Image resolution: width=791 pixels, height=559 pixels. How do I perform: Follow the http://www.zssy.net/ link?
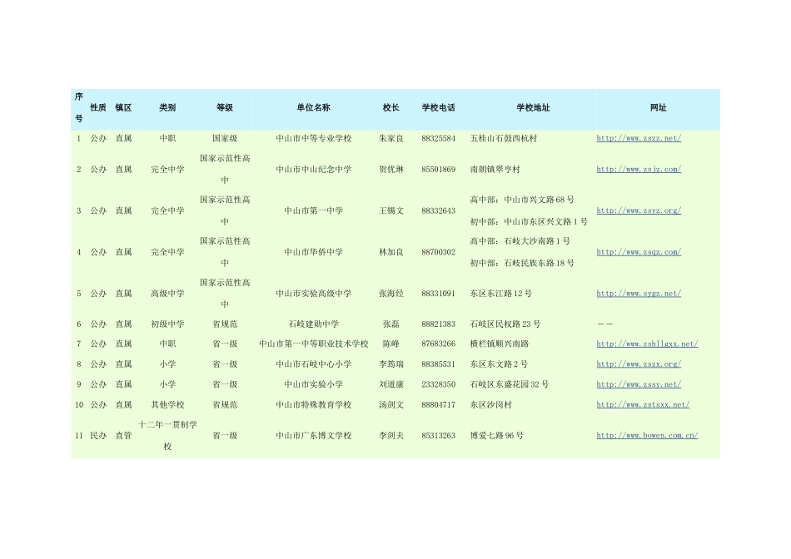coord(639,384)
